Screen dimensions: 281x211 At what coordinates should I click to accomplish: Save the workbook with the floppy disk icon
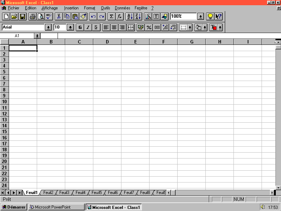click(x=23, y=17)
